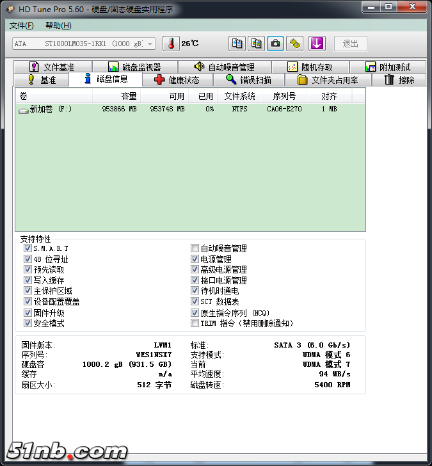Toggle the 自动噪音管理 checkbox
432x466 pixels.
tap(195, 248)
